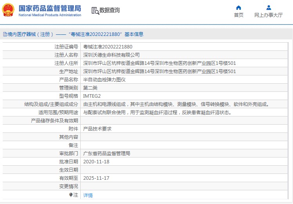
Task: Click the 生效日期 row label
Action: [x=69, y=170]
